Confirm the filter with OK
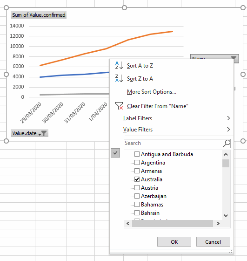Screen dimensions: 247x261 [x=174, y=242]
